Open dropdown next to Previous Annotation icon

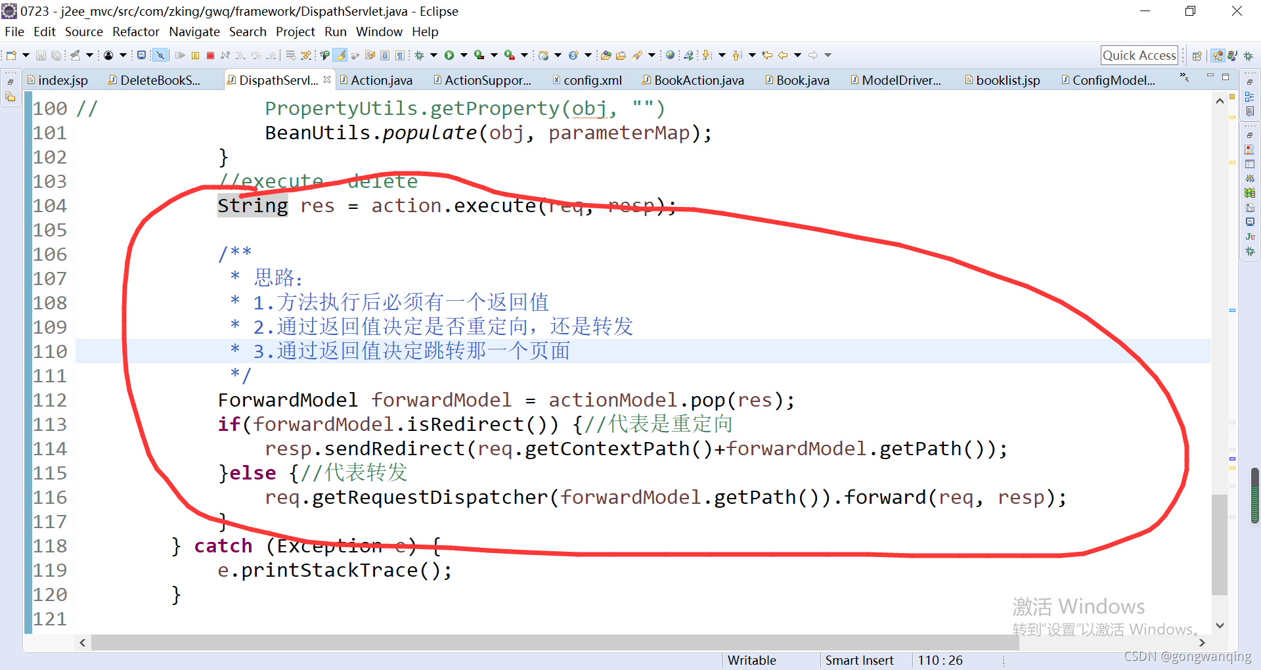pos(752,55)
